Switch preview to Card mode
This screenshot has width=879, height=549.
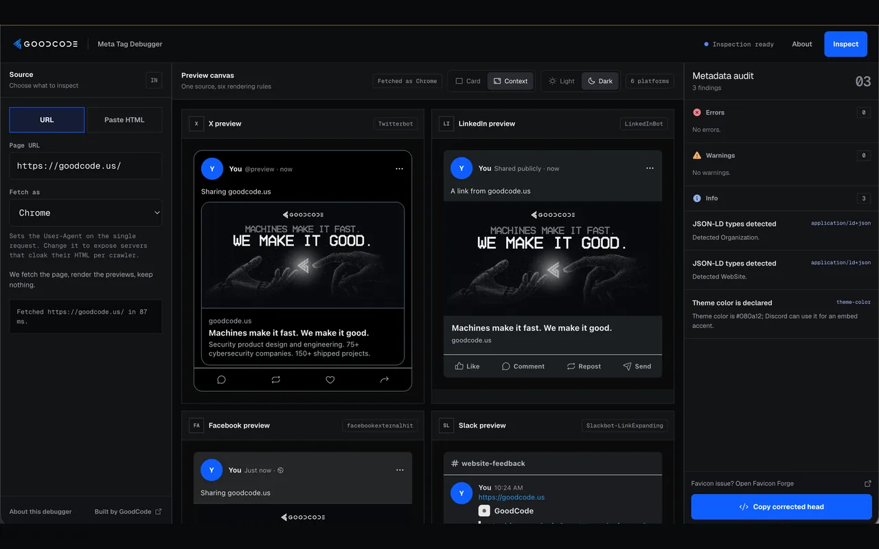coord(468,81)
